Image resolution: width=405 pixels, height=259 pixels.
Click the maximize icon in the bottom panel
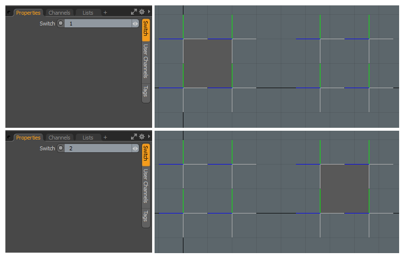click(134, 137)
